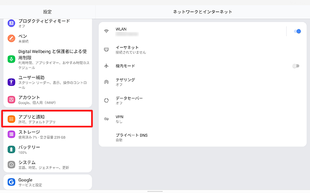Tap the テザリング hotspot icon
Viewport: 310px width, 193px height.
pos(106,82)
